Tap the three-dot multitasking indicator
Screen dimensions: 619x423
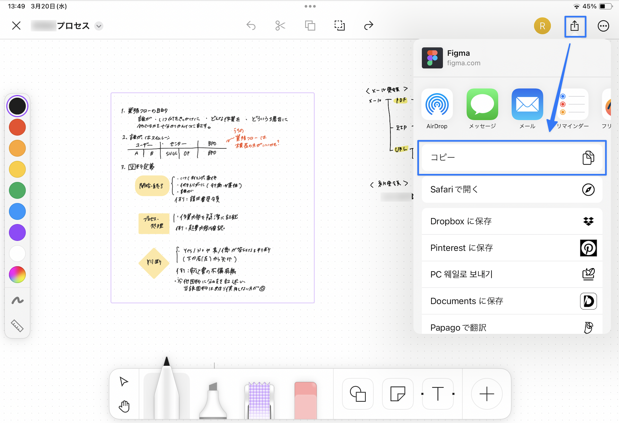point(310,6)
